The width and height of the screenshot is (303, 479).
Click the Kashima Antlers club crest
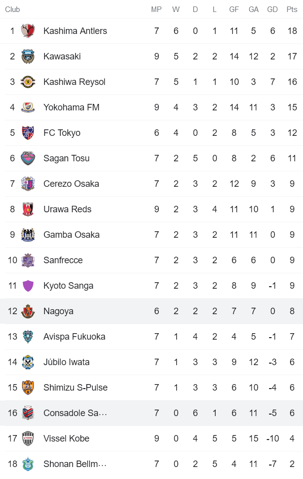pyautogui.click(x=28, y=30)
